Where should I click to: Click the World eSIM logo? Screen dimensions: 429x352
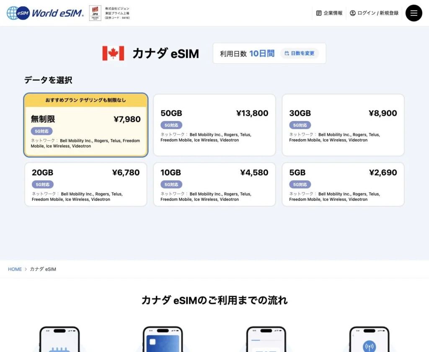pos(45,13)
